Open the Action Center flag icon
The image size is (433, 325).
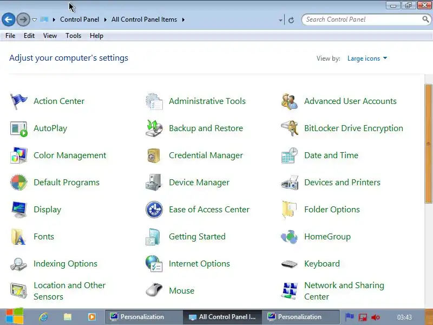(18, 101)
